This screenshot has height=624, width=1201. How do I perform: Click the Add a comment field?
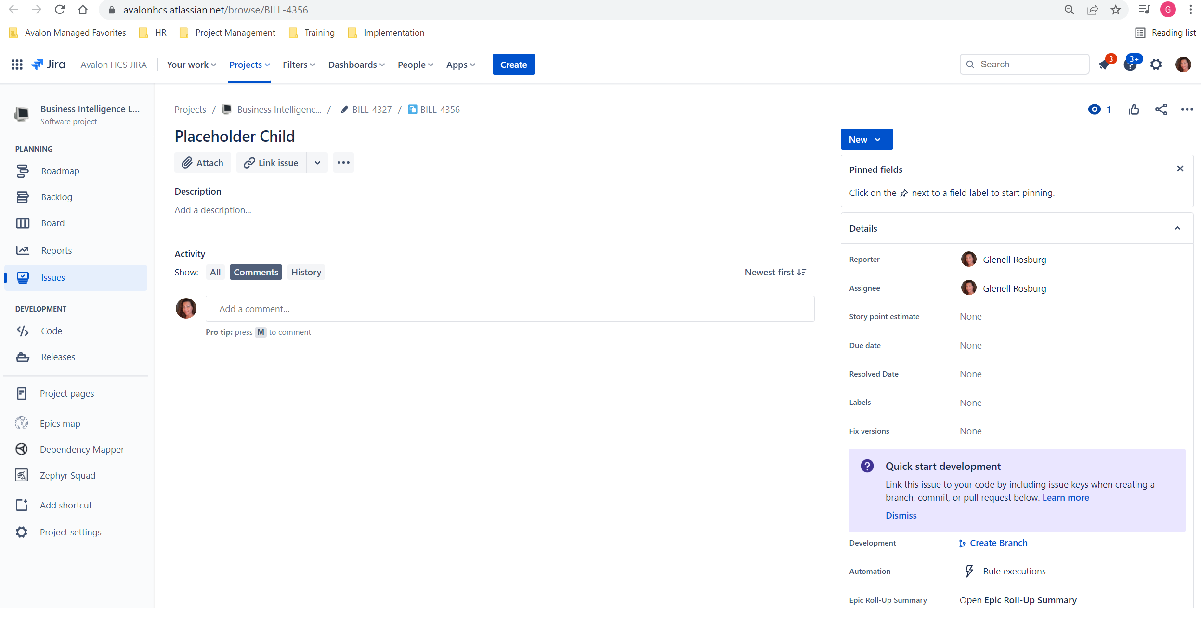(509, 309)
